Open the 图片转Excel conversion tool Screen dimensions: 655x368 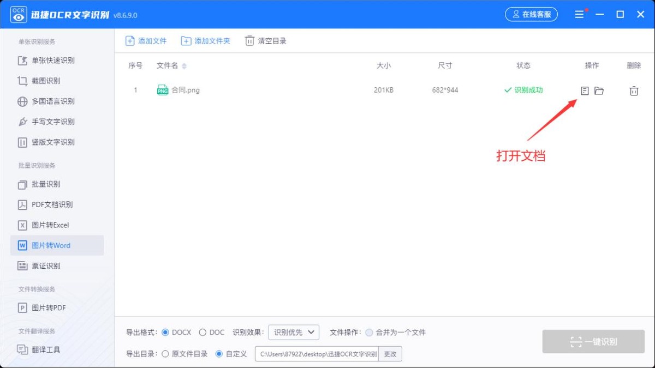tap(49, 225)
